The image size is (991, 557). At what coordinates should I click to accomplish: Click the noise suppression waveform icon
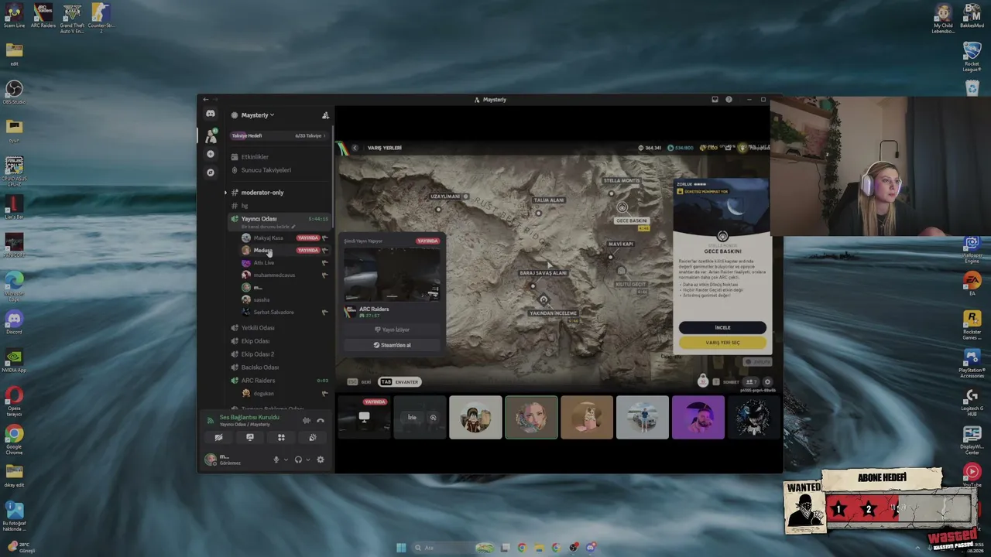[x=307, y=421]
